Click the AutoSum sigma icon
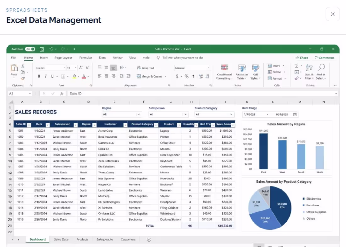The height and width of the screenshot is (247, 346). (x=297, y=66)
